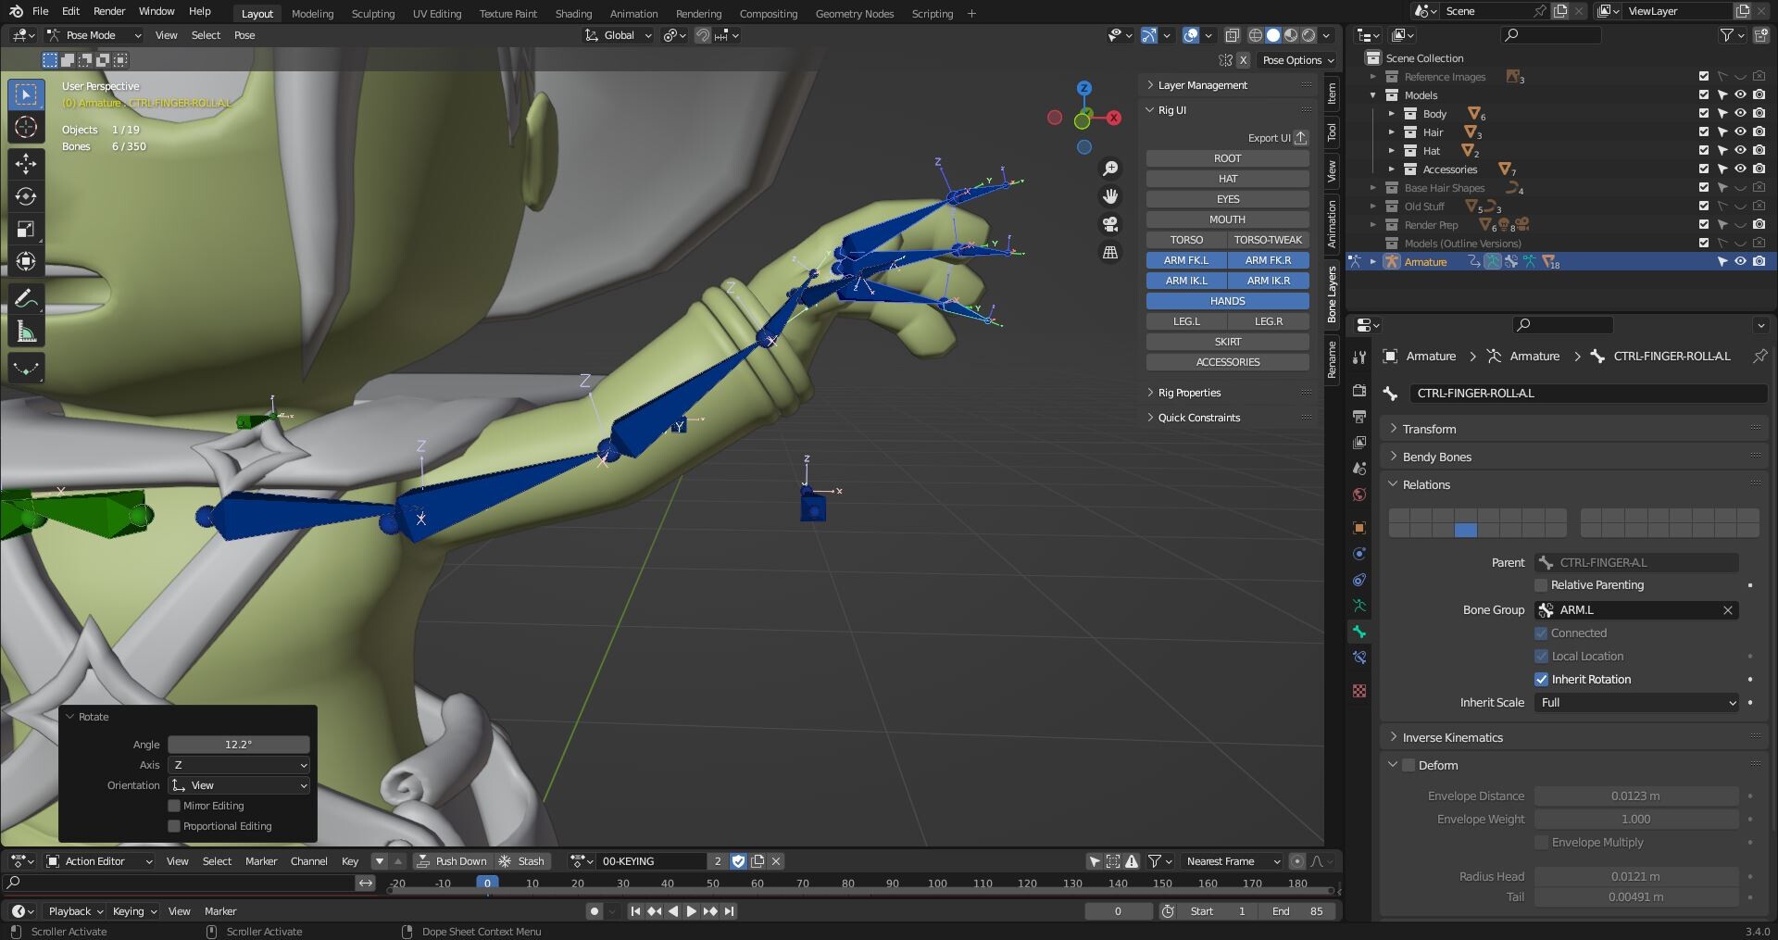Enable Mirror Editing in the Rotate panel
Viewport: 1778px width, 940px height.
click(x=174, y=806)
